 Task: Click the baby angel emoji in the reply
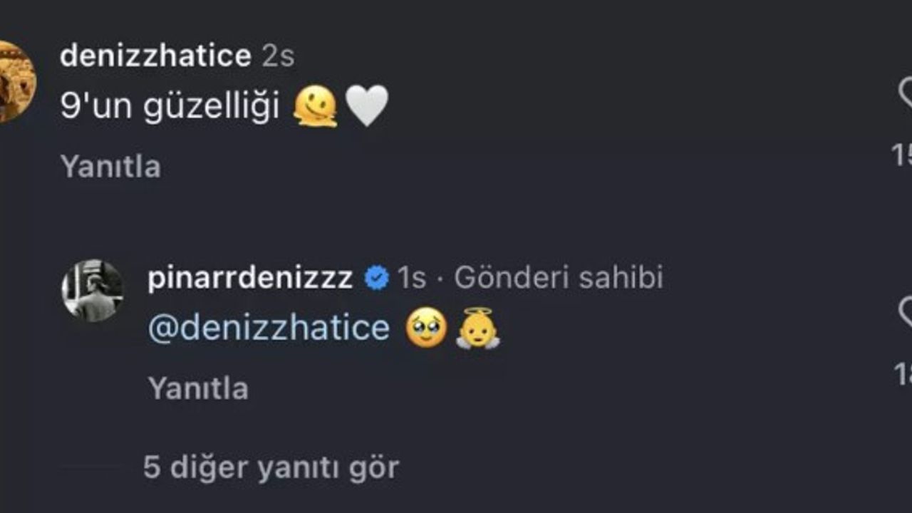(x=477, y=328)
